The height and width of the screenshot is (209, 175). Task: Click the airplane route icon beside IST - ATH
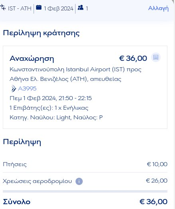coord(3,8)
